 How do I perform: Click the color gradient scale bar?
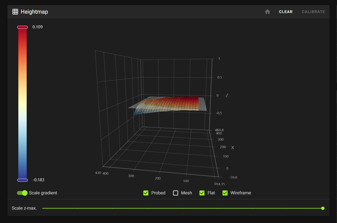click(23, 103)
